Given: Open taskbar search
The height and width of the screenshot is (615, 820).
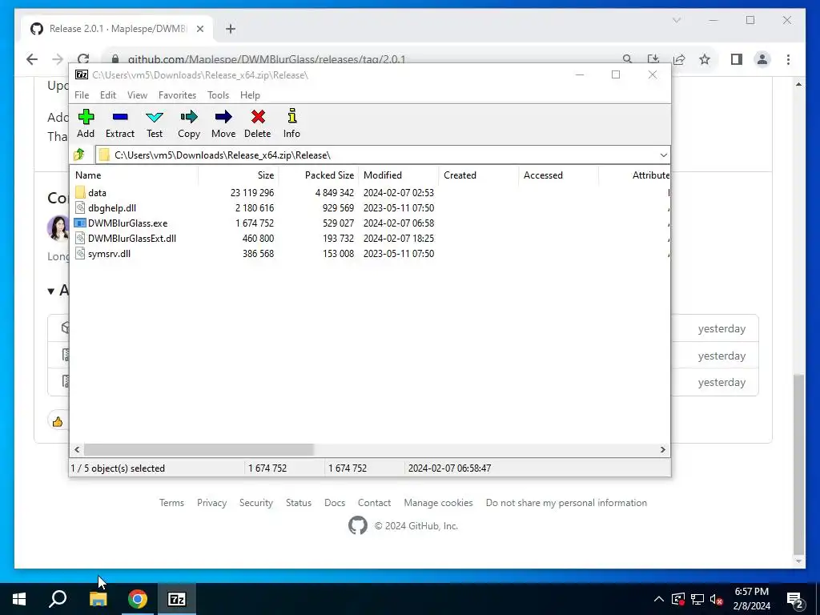Looking at the screenshot, I should pyautogui.click(x=58, y=599).
